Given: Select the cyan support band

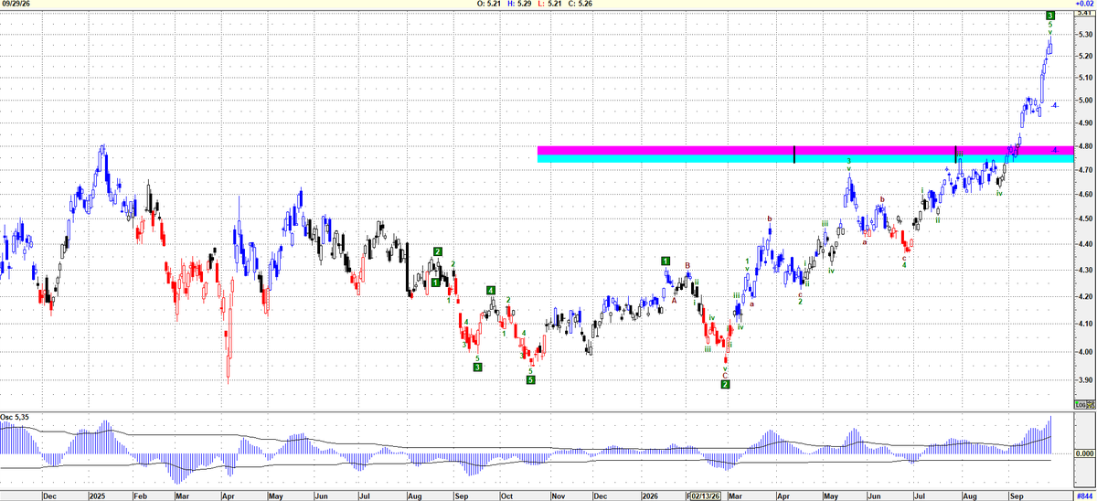Looking at the screenshot, I should pyautogui.click(x=804, y=159).
